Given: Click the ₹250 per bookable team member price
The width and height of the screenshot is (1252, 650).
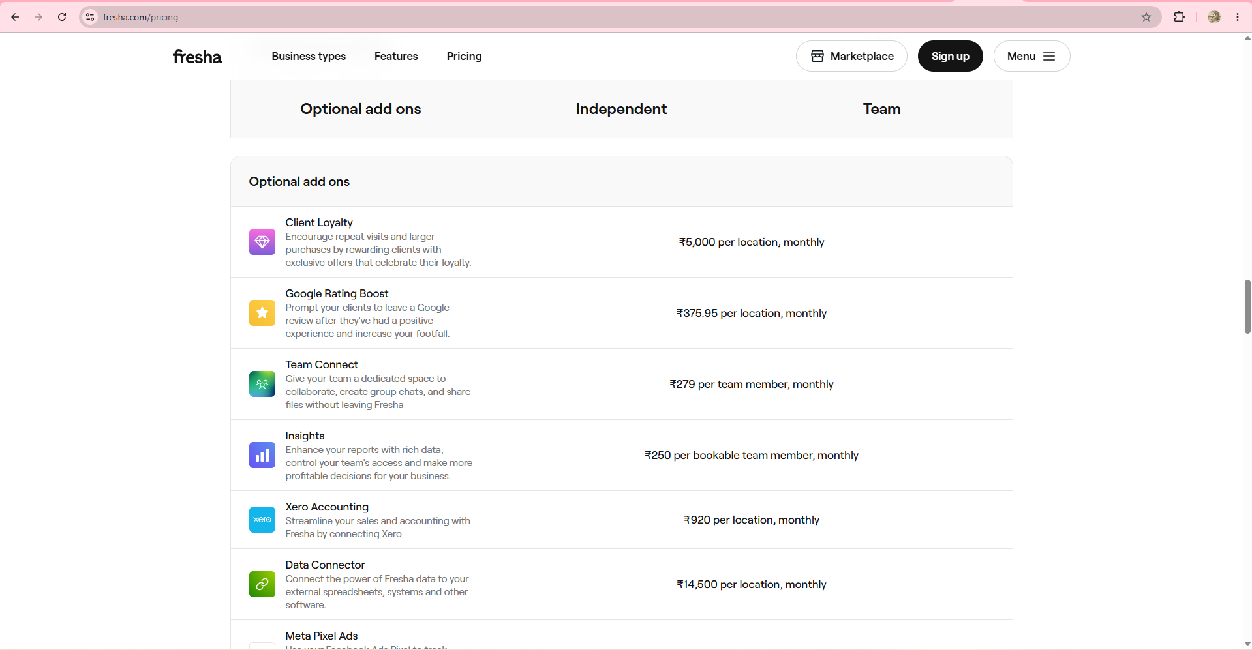Looking at the screenshot, I should [752, 455].
